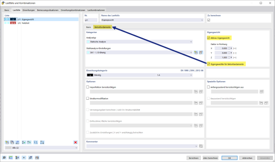
Task: Edit static analysis settings icon
Action: tap(201, 52)
